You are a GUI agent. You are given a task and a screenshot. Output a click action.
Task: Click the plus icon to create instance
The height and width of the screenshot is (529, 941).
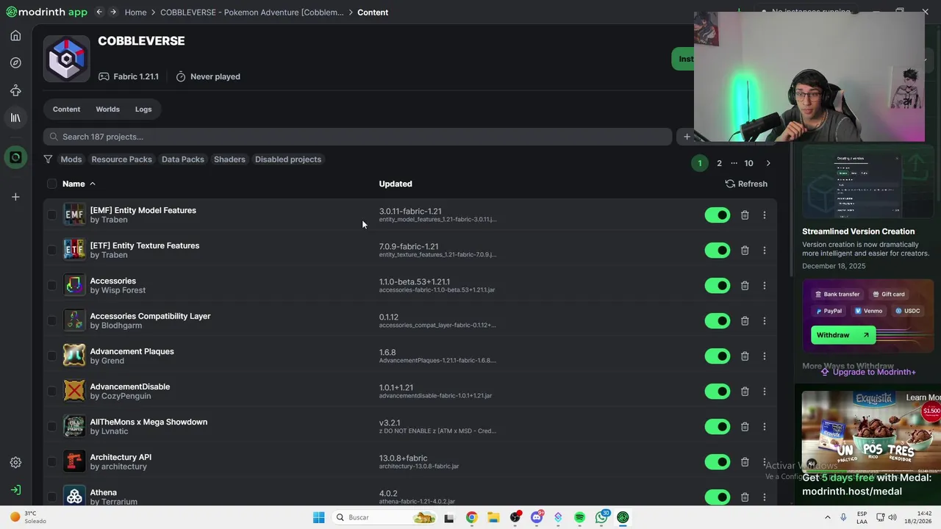point(15,197)
